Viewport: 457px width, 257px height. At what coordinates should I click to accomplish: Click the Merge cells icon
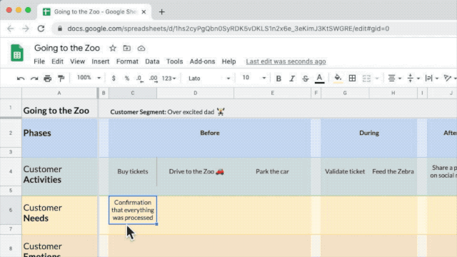366,79
